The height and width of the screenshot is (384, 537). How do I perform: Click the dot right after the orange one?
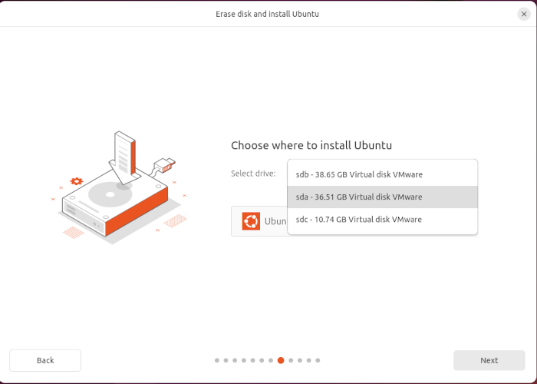coord(290,360)
